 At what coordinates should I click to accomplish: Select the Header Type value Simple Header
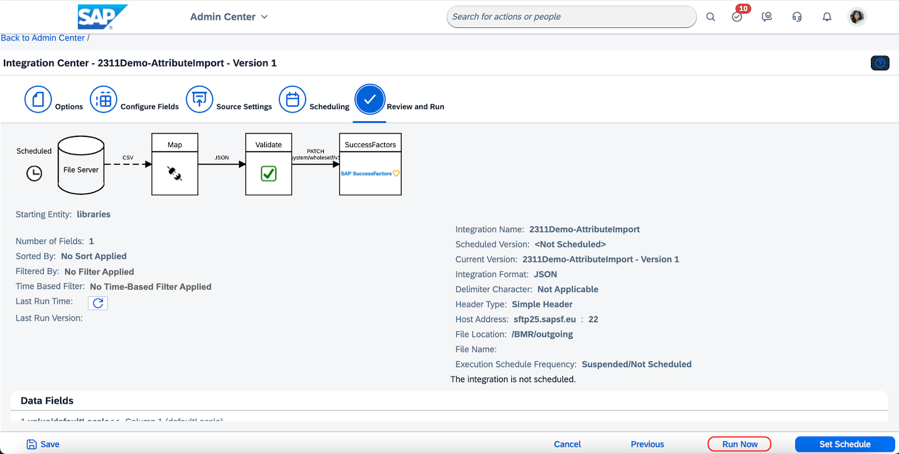542,304
